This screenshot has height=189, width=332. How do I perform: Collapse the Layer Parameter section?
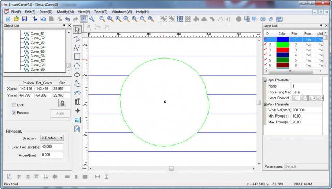pyautogui.click(x=265, y=80)
